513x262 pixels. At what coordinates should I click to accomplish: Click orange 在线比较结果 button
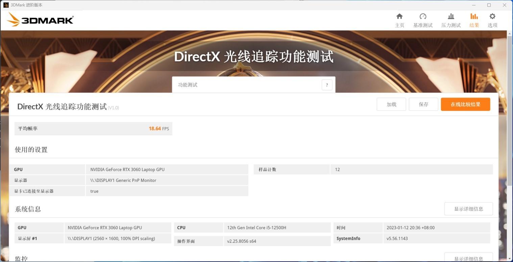[x=465, y=104]
